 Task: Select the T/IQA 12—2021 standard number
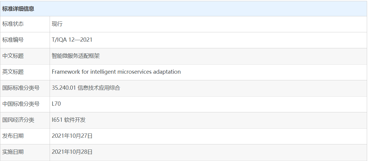tap(72, 40)
